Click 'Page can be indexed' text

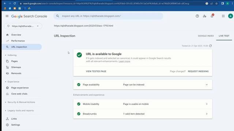click(x=133, y=85)
